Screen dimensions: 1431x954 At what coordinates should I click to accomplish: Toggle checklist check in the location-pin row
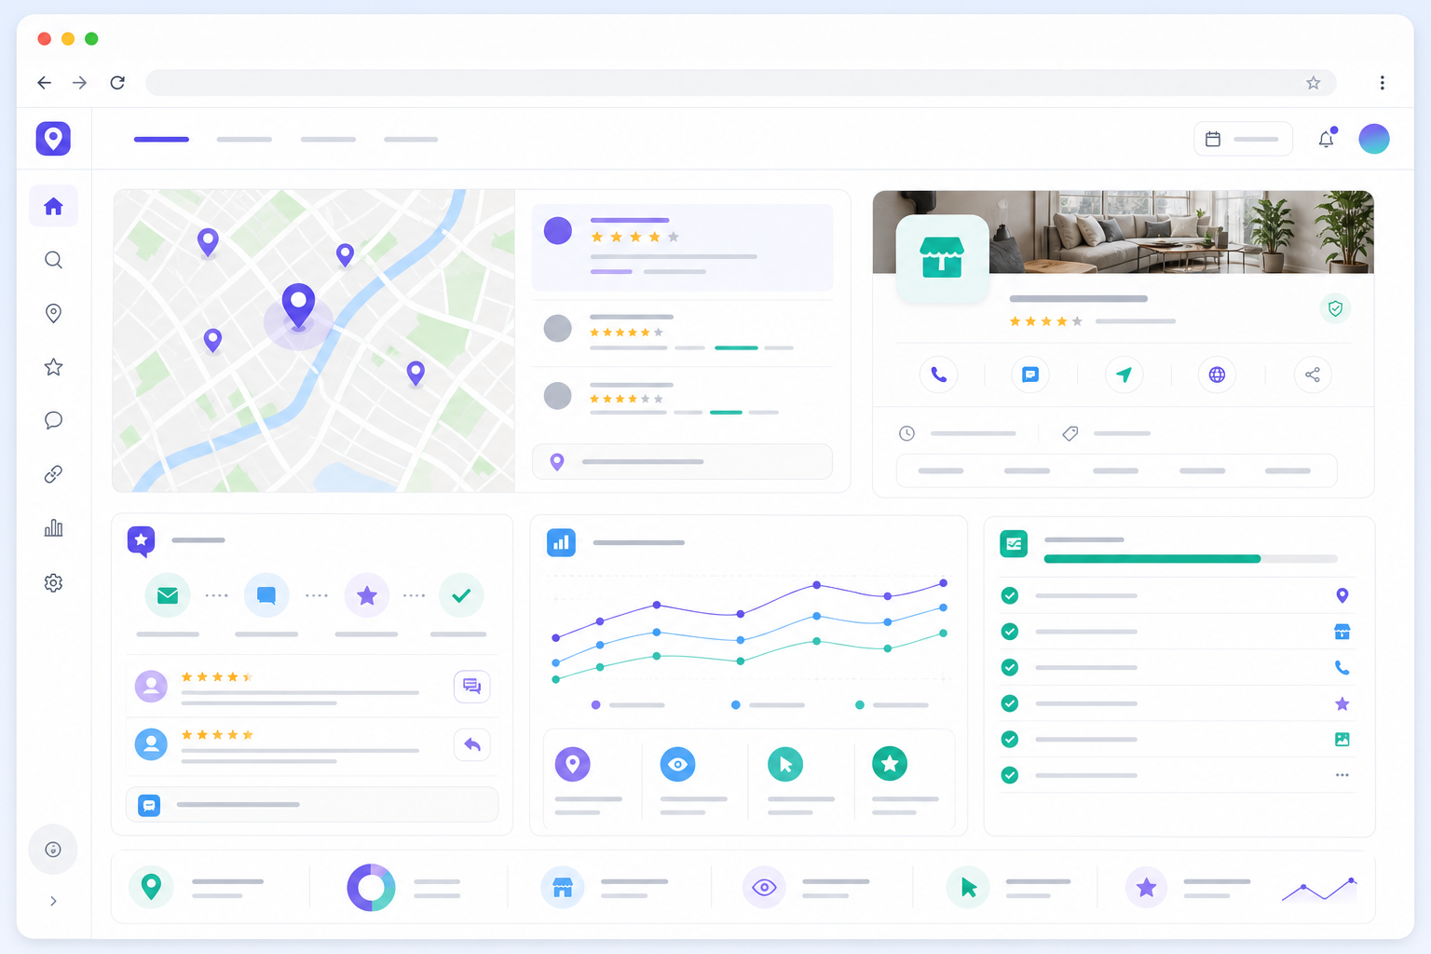[1009, 595]
